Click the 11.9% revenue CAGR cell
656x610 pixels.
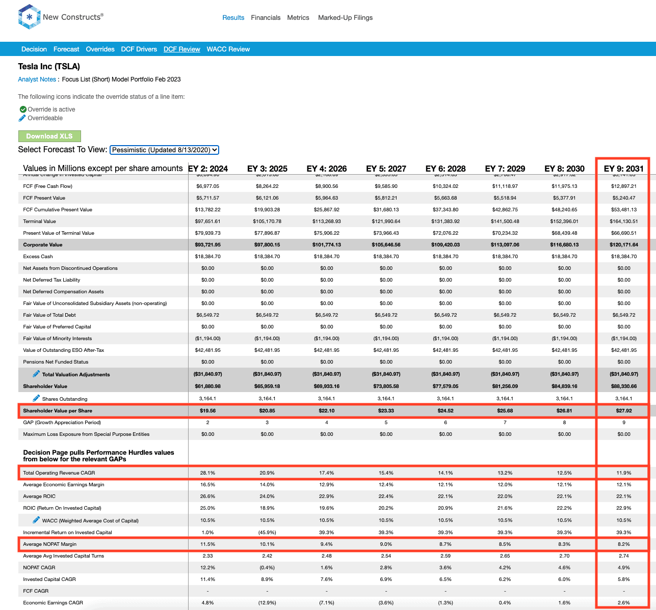(624, 473)
